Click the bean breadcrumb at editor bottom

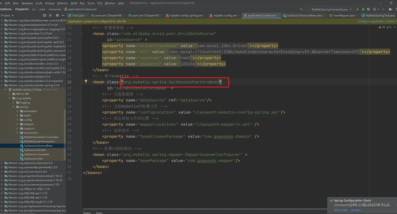coord(99,213)
